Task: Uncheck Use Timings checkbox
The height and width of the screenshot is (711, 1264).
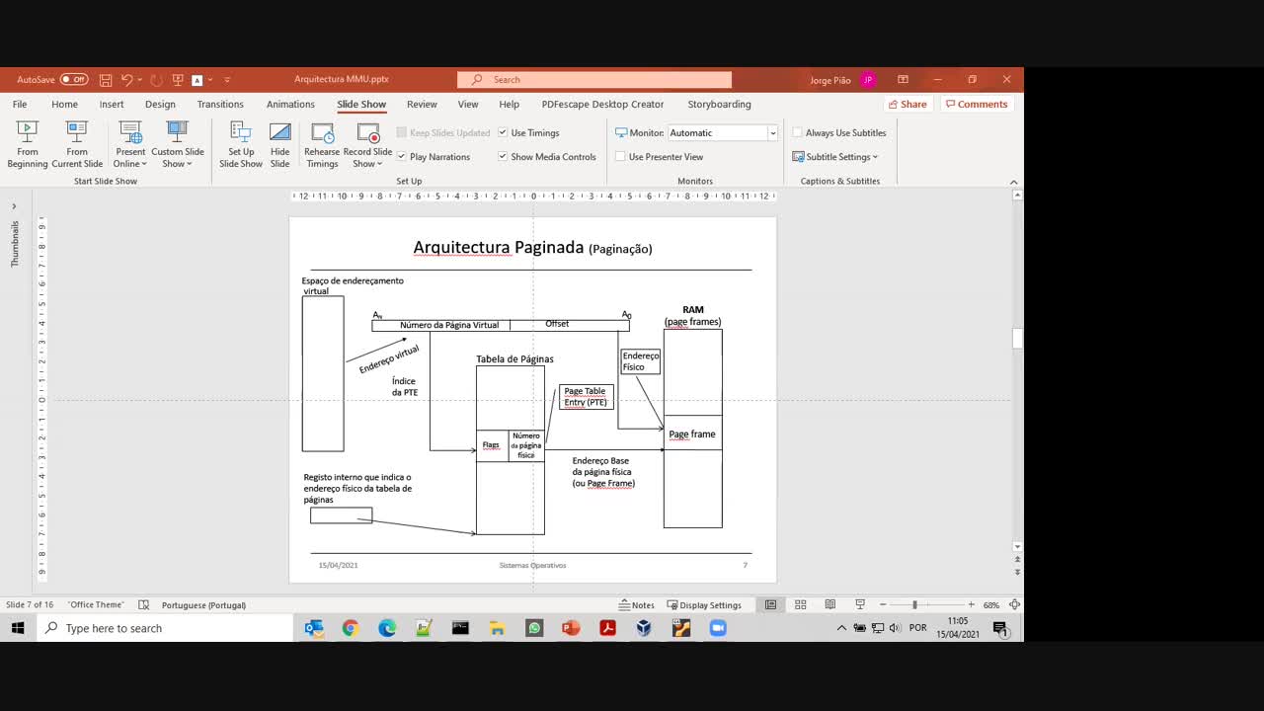Action: (503, 132)
